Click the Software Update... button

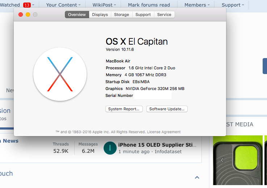coord(167,109)
